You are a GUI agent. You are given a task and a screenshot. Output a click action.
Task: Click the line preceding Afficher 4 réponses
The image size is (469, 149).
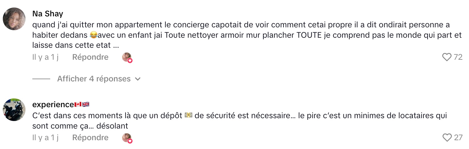(41, 79)
